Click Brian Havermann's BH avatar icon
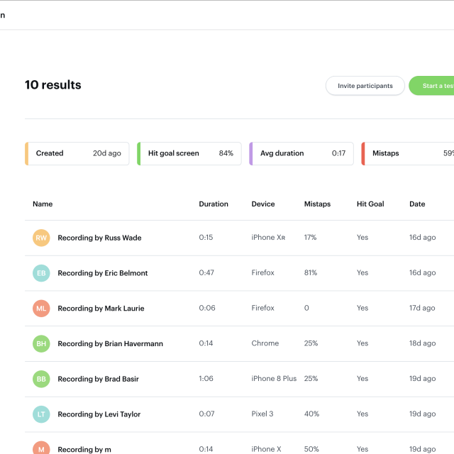The width and height of the screenshot is (454, 454). (41, 343)
